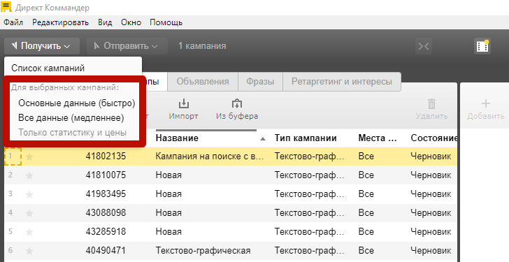Image resolution: width=509 pixels, height=262 pixels.
Task: Toggle favorite star for campaign 43088098
Action: click(29, 213)
